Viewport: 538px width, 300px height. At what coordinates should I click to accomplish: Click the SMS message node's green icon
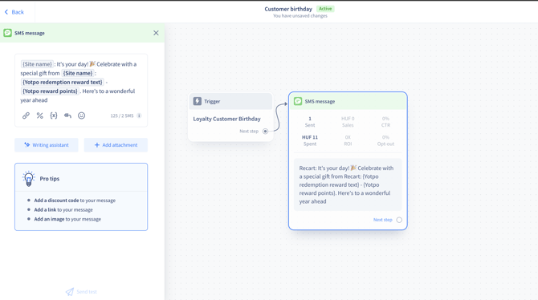point(298,101)
